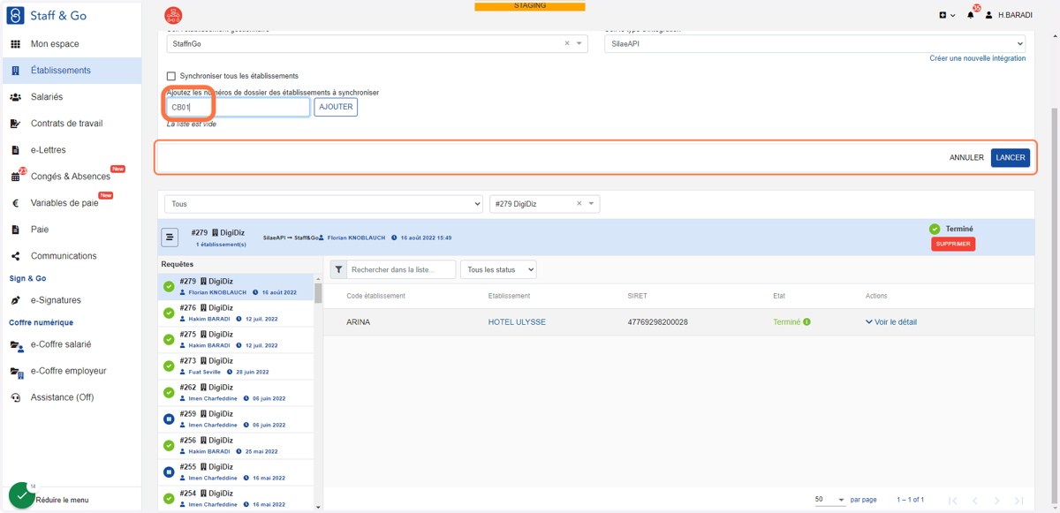Click the previous page pagination arrow

(x=975, y=501)
